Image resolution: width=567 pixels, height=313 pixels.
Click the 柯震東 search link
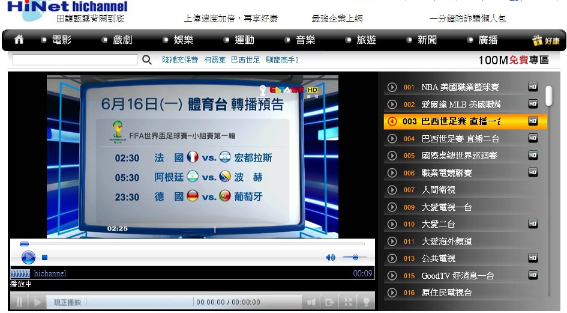click(215, 59)
